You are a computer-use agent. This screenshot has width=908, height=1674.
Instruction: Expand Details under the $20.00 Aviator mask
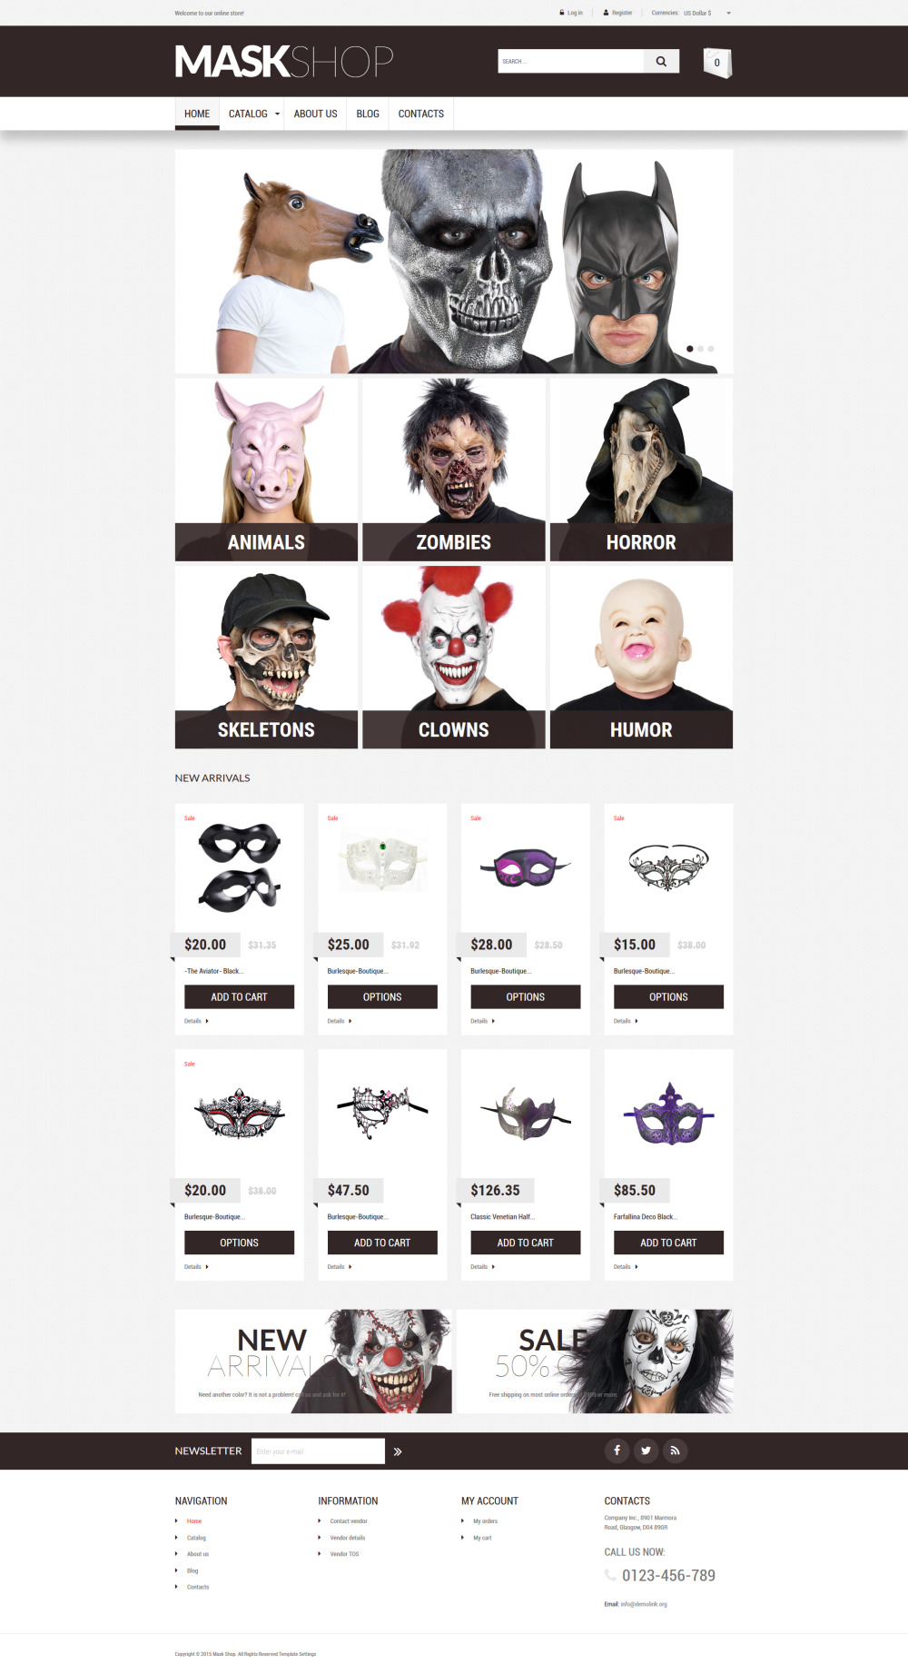coord(196,1021)
